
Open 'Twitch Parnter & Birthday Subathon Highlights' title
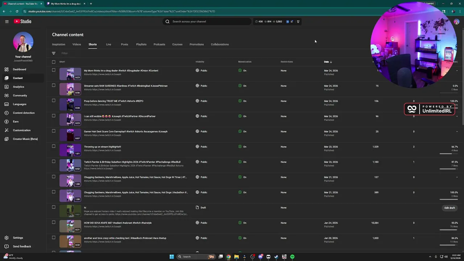[132, 162]
